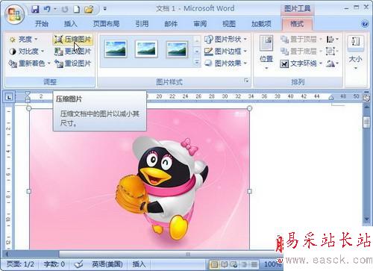Image resolution: width=373 pixels, height=271 pixels.
Task: Switch to the 视图 tab
Action: point(229,24)
